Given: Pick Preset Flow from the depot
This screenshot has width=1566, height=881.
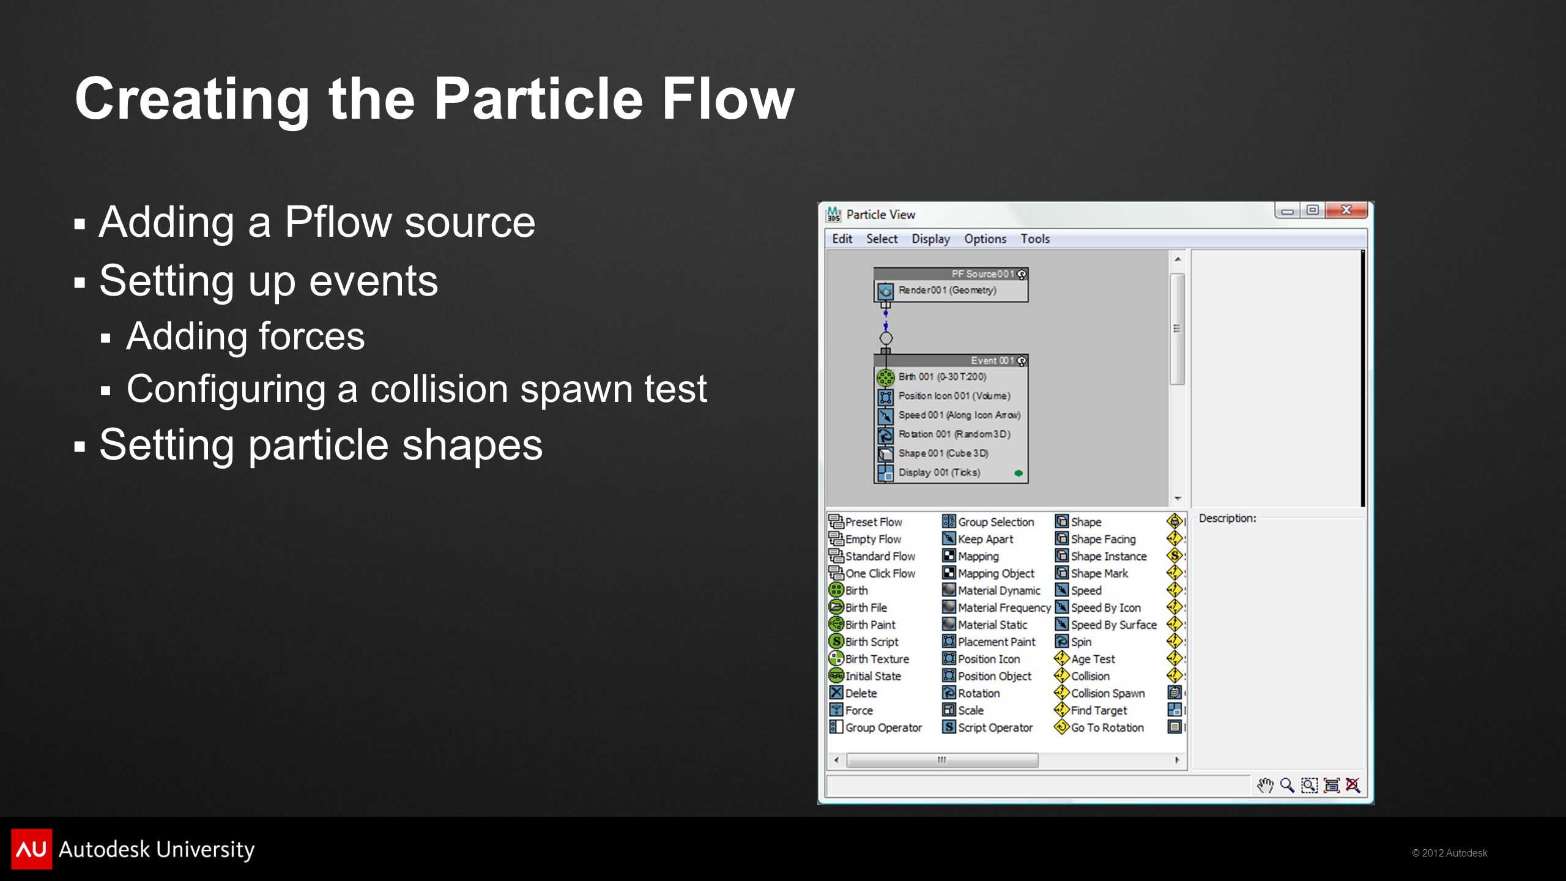Looking at the screenshot, I should 866,522.
